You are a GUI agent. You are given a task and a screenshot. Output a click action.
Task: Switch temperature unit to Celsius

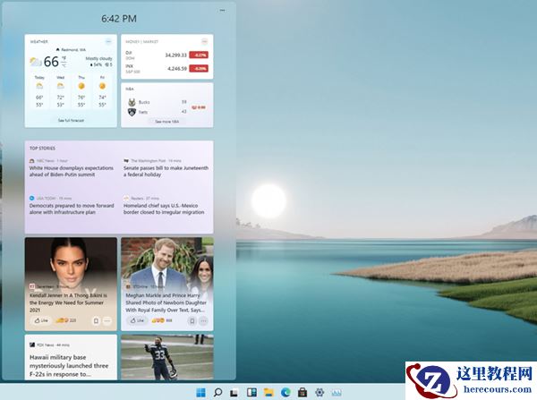pos(64,65)
